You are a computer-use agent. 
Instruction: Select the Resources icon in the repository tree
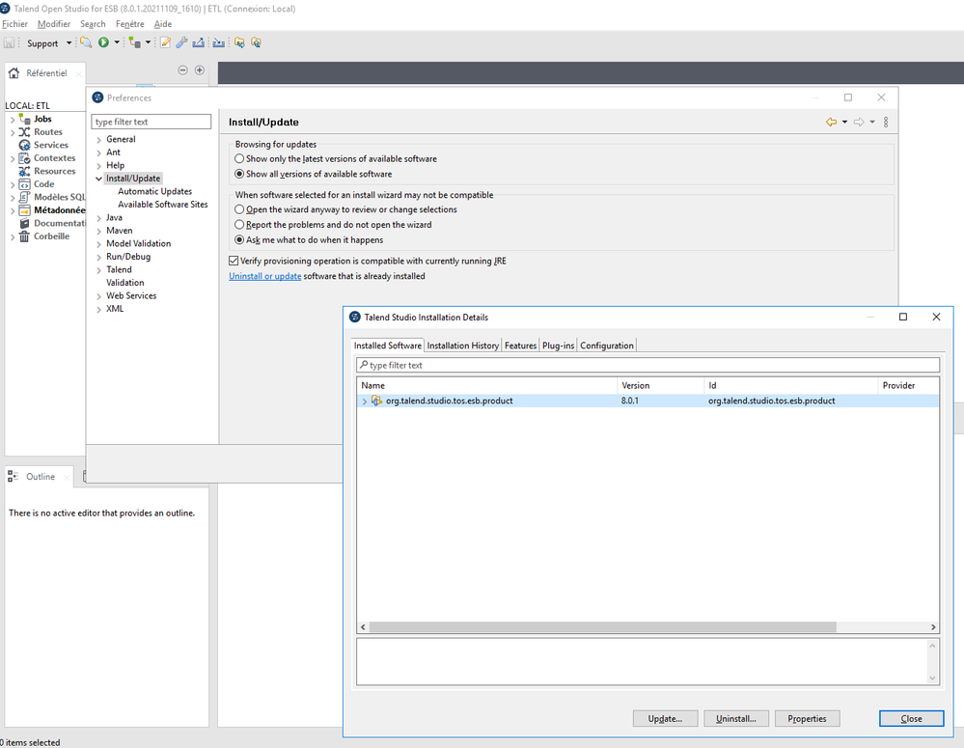click(24, 171)
